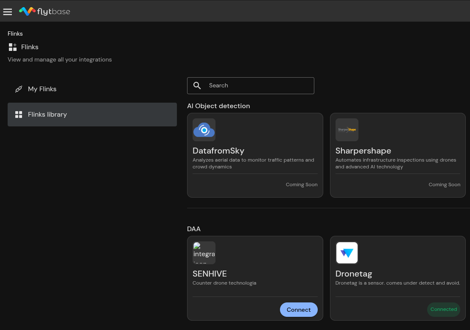Click 'View and manage all your integrations'
Screen dimensions: 470x330
pyautogui.click(x=60, y=60)
